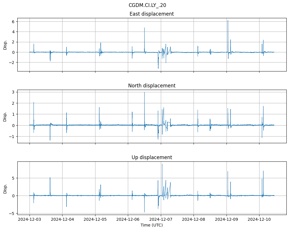The height and width of the screenshot is (230, 289).
Task: Click the East plot's Disp. y-axis label
Action: point(5,45)
